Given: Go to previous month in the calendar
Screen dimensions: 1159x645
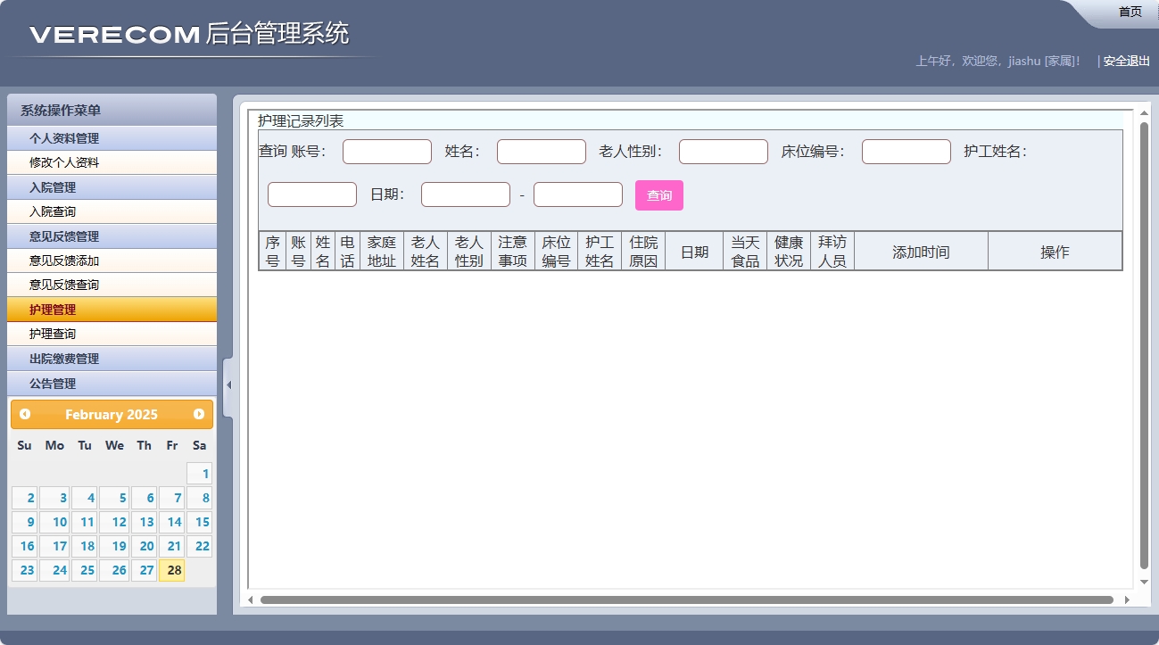Looking at the screenshot, I should 25,414.
